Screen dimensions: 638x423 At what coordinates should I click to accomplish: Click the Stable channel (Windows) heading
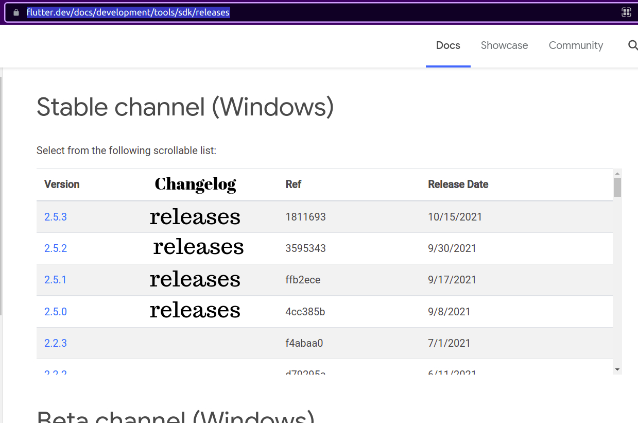click(x=185, y=108)
